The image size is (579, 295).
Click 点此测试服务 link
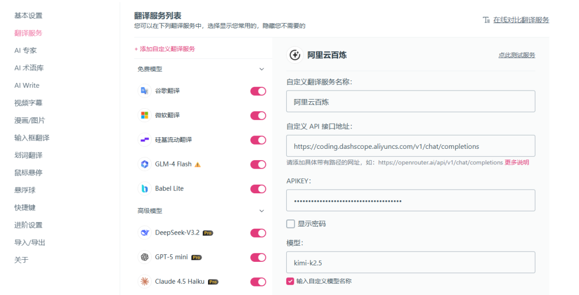pos(516,55)
